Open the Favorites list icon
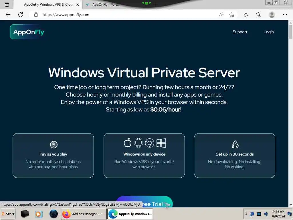Screen dimensions: 293x220 click(246, 15)
